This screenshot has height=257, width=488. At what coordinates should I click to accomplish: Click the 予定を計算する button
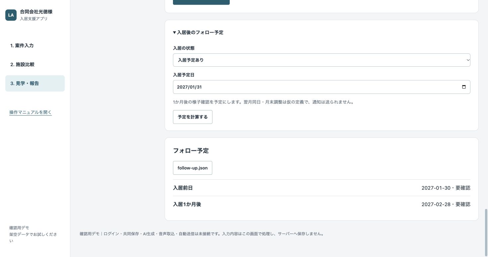pyautogui.click(x=193, y=117)
